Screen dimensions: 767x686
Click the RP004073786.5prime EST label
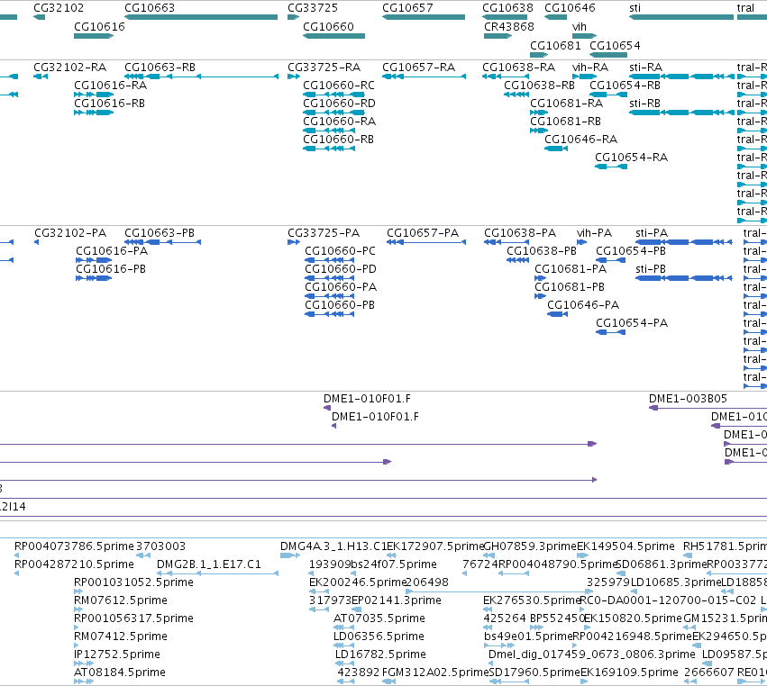[74, 546]
